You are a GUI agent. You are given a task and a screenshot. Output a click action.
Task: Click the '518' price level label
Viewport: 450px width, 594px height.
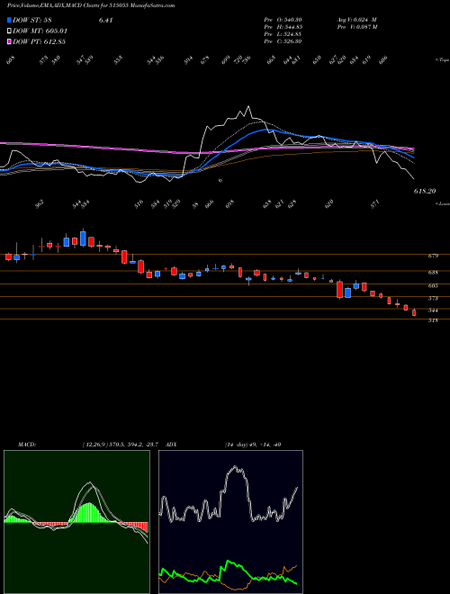[x=433, y=320]
